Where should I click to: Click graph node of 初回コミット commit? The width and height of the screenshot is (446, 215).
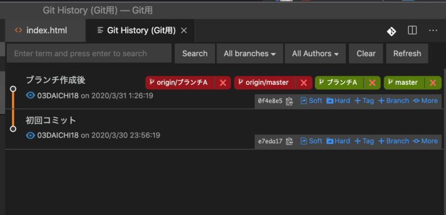click(x=13, y=129)
